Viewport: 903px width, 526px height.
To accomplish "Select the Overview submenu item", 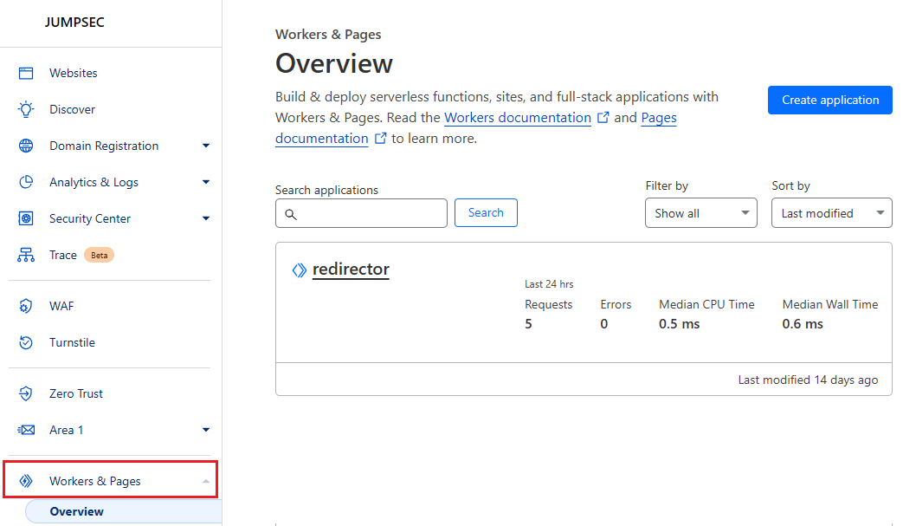I will 77,511.
